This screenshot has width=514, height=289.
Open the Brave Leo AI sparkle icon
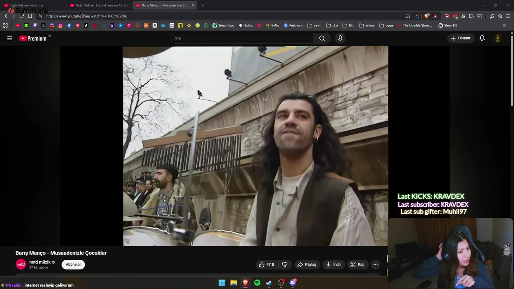point(500,16)
